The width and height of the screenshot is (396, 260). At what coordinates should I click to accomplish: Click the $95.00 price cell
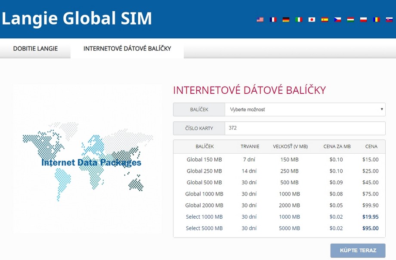(371, 228)
